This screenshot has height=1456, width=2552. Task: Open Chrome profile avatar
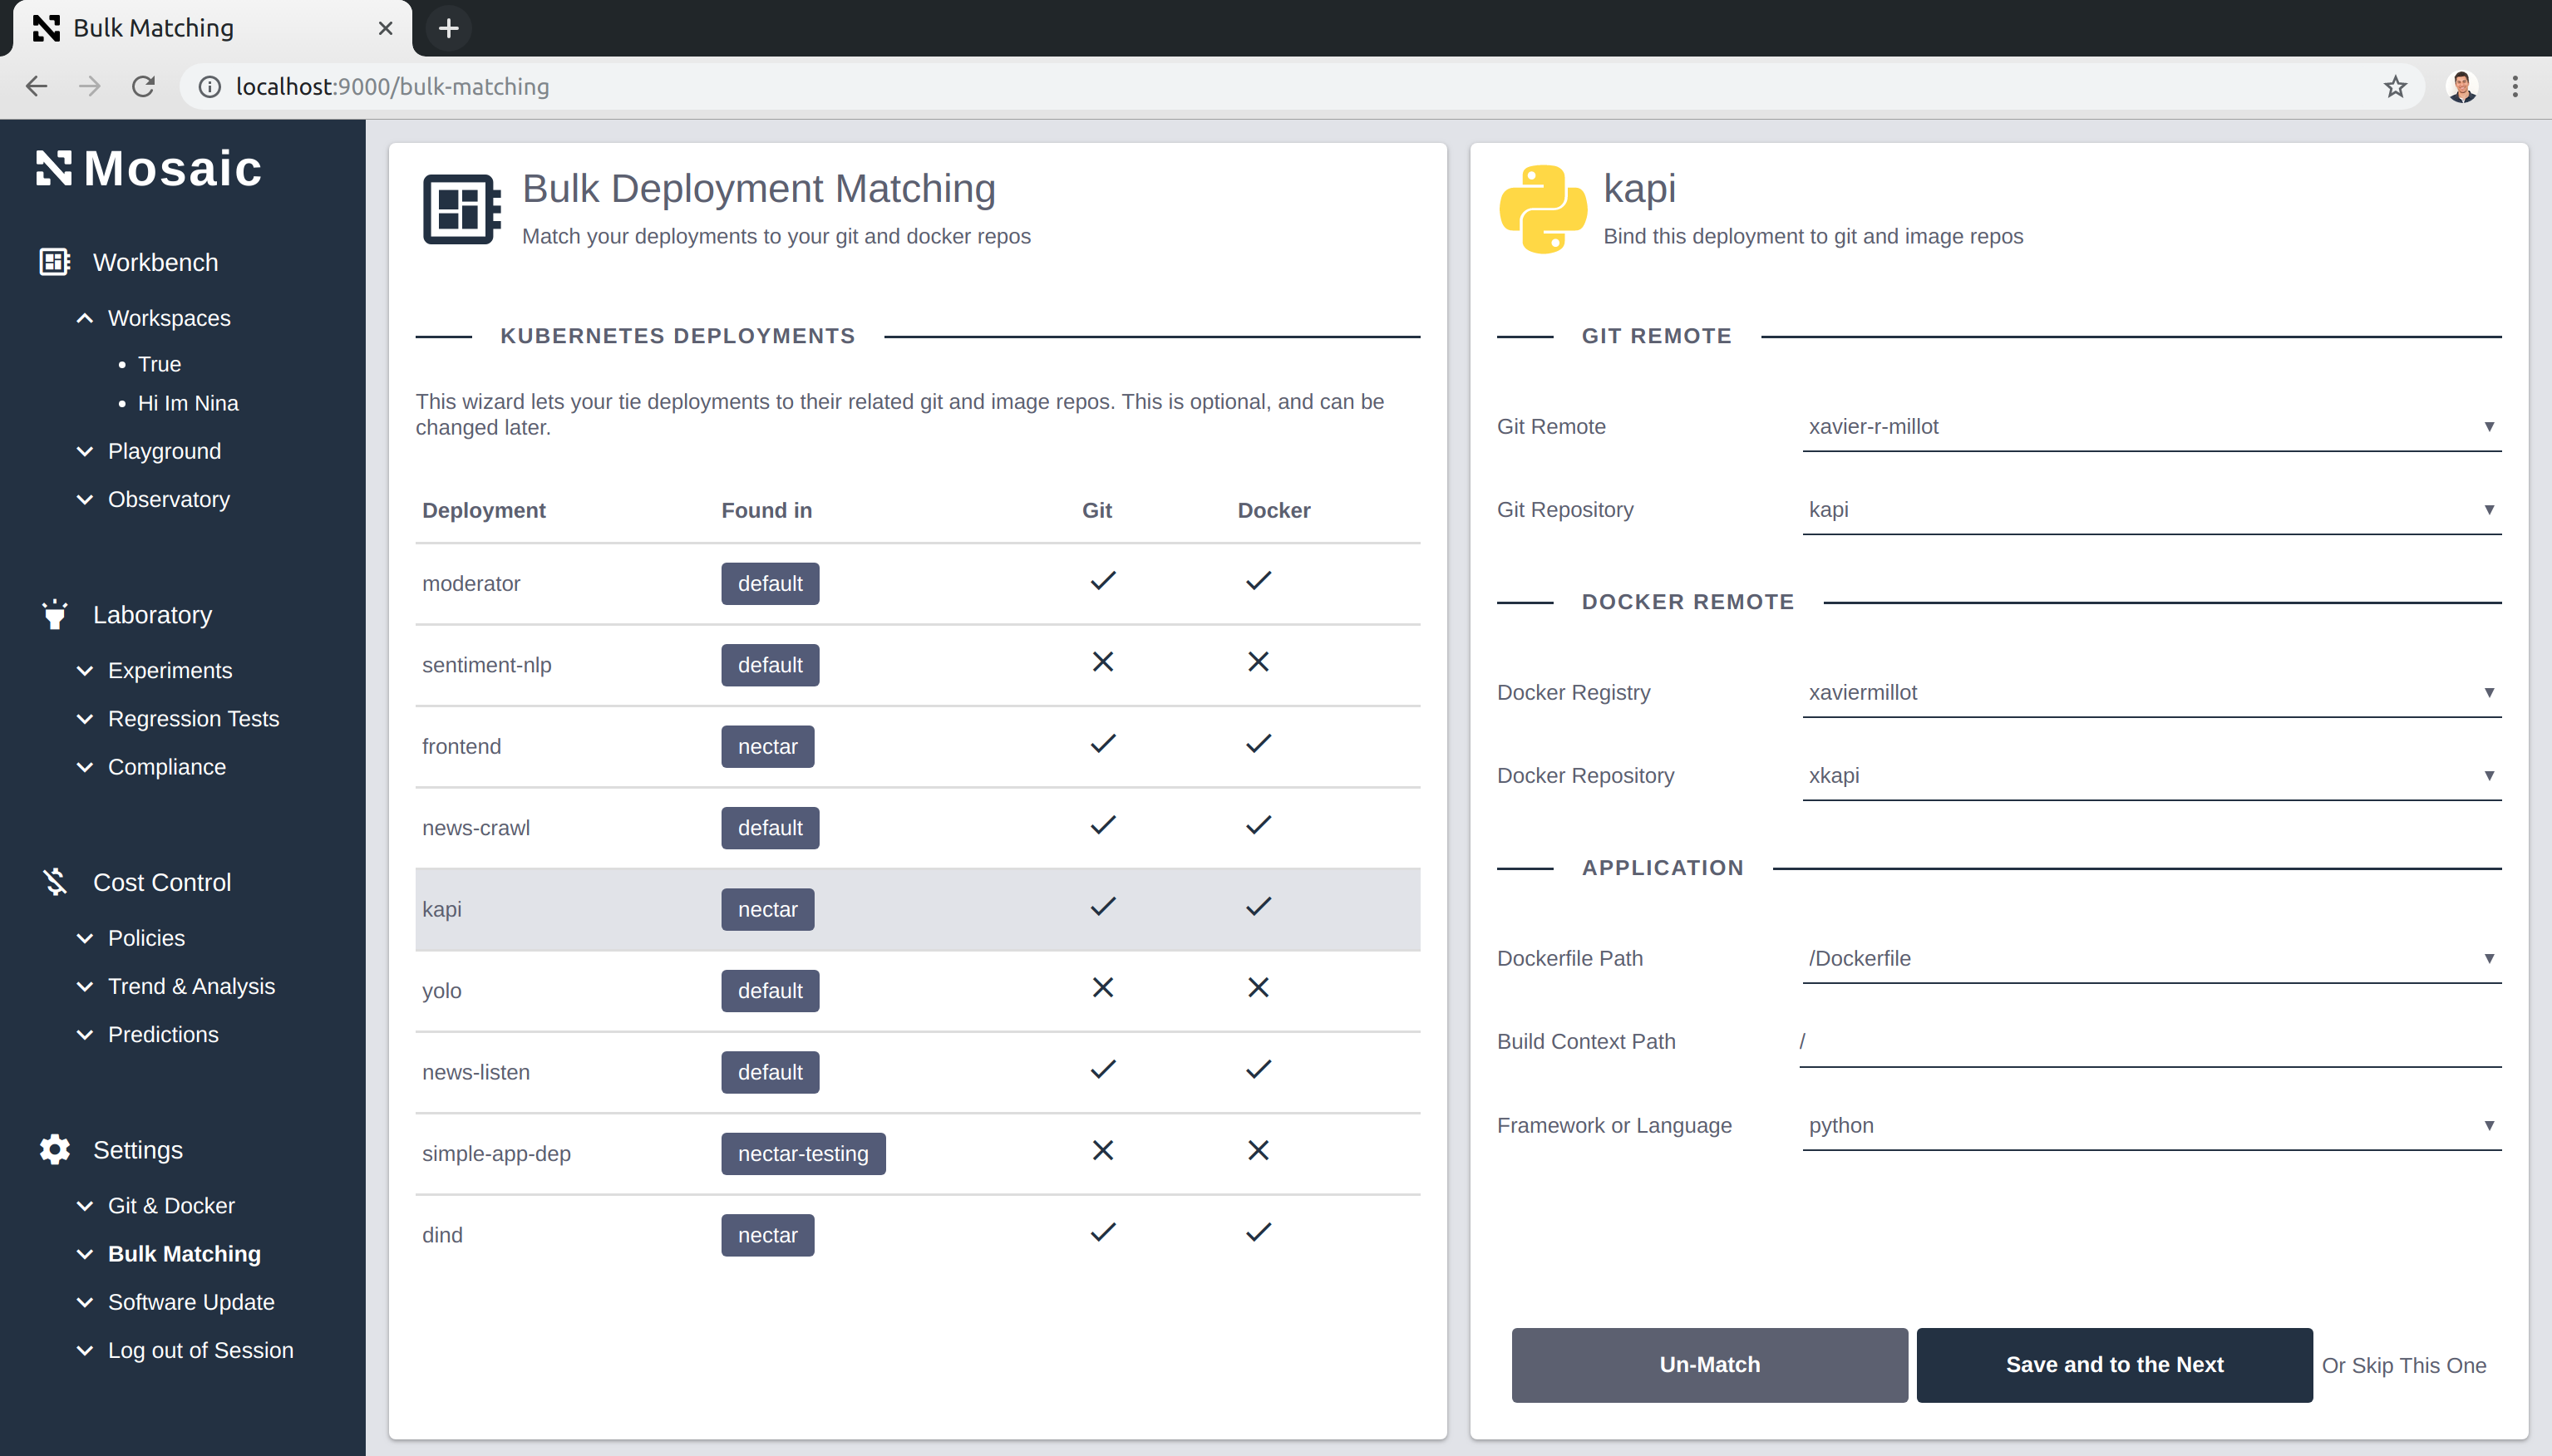tap(2461, 87)
